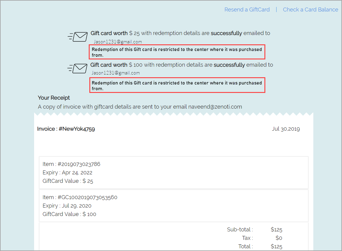Image resolution: width=342 pixels, height=251 pixels.
Task: Click the invoice date Jul 30,2019
Action: (286, 129)
